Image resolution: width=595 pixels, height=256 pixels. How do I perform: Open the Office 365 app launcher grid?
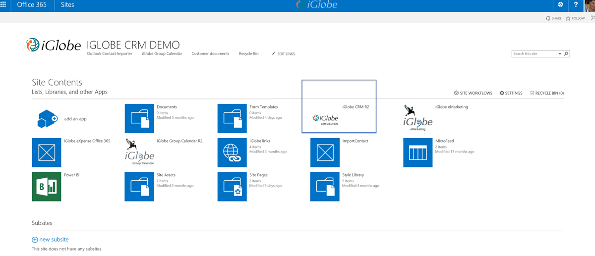pos(3,4)
